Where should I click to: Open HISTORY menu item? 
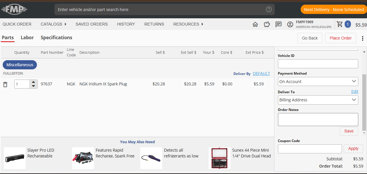[x=126, y=24]
